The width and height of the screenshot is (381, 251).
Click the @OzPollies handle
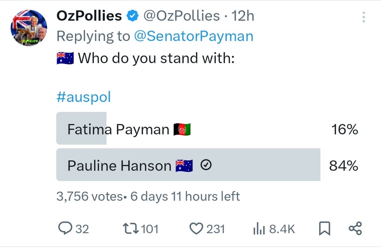tap(182, 16)
